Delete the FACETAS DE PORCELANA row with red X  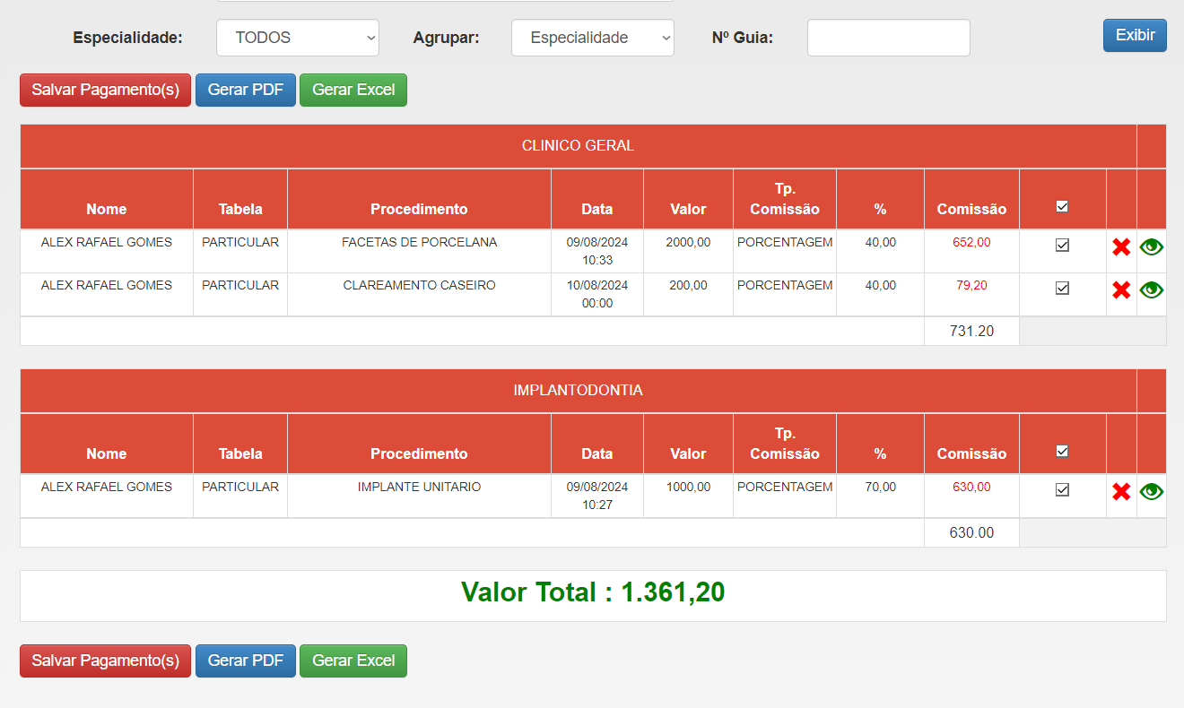point(1121,247)
